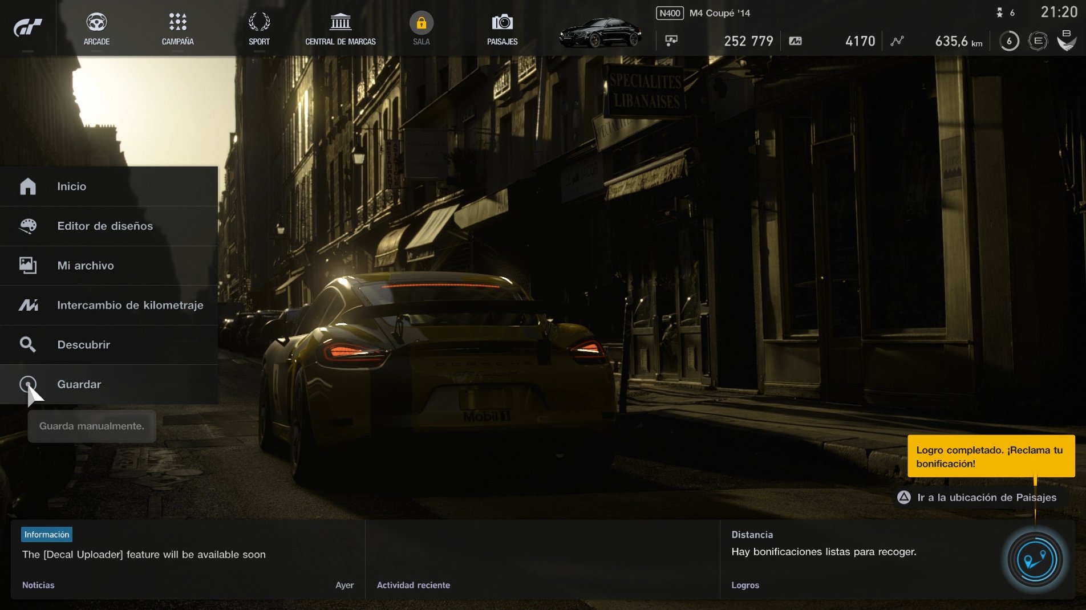Select Editor de diseños in sidebar
1086x610 pixels.
[104, 226]
